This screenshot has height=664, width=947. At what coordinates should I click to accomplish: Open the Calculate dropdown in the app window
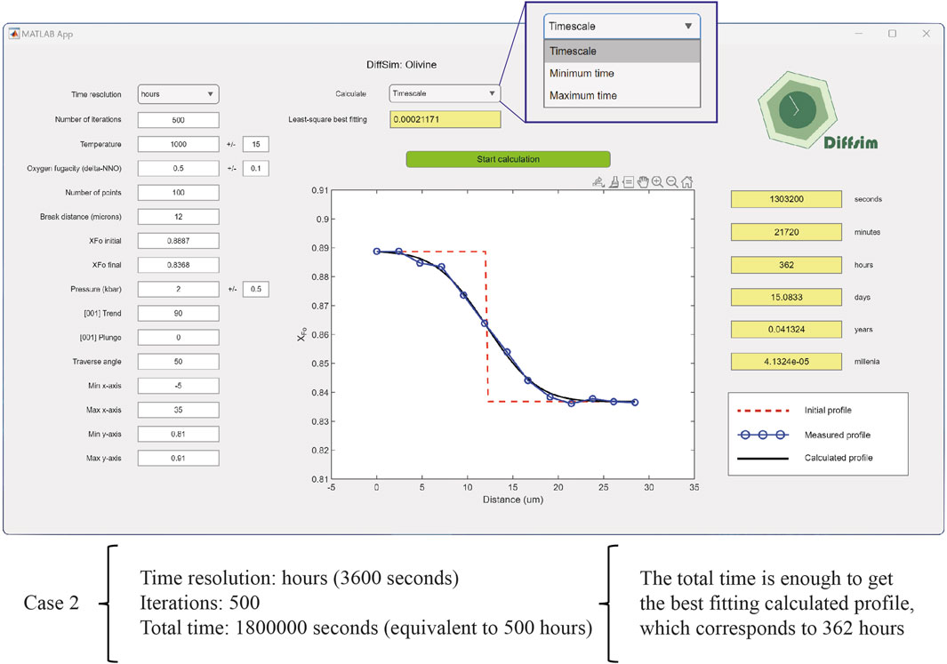[x=445, y=93]
